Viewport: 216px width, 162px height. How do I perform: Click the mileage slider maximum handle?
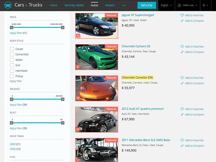(x=63, y=99)
